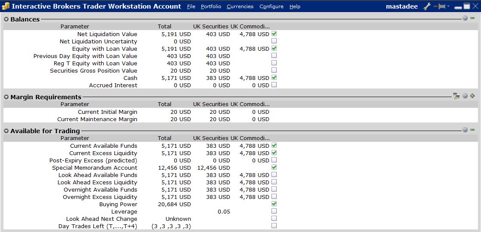Image resolution: width=481 pixels, height=232 pixels.
Task: Uncheck the Cash row checkbox
Action: tap(274, 77)
